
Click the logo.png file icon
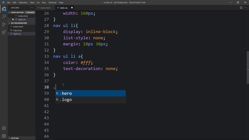(x=11, y=30)
